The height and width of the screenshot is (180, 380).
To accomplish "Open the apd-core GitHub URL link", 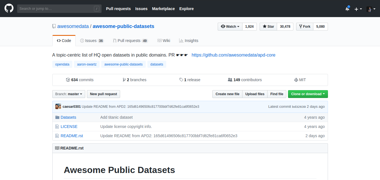I will point(233,55).
